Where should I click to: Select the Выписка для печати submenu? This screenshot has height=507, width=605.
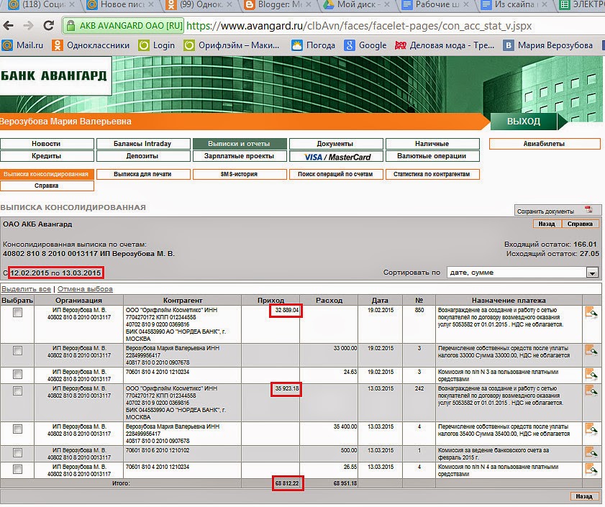(x=143, y=174)
